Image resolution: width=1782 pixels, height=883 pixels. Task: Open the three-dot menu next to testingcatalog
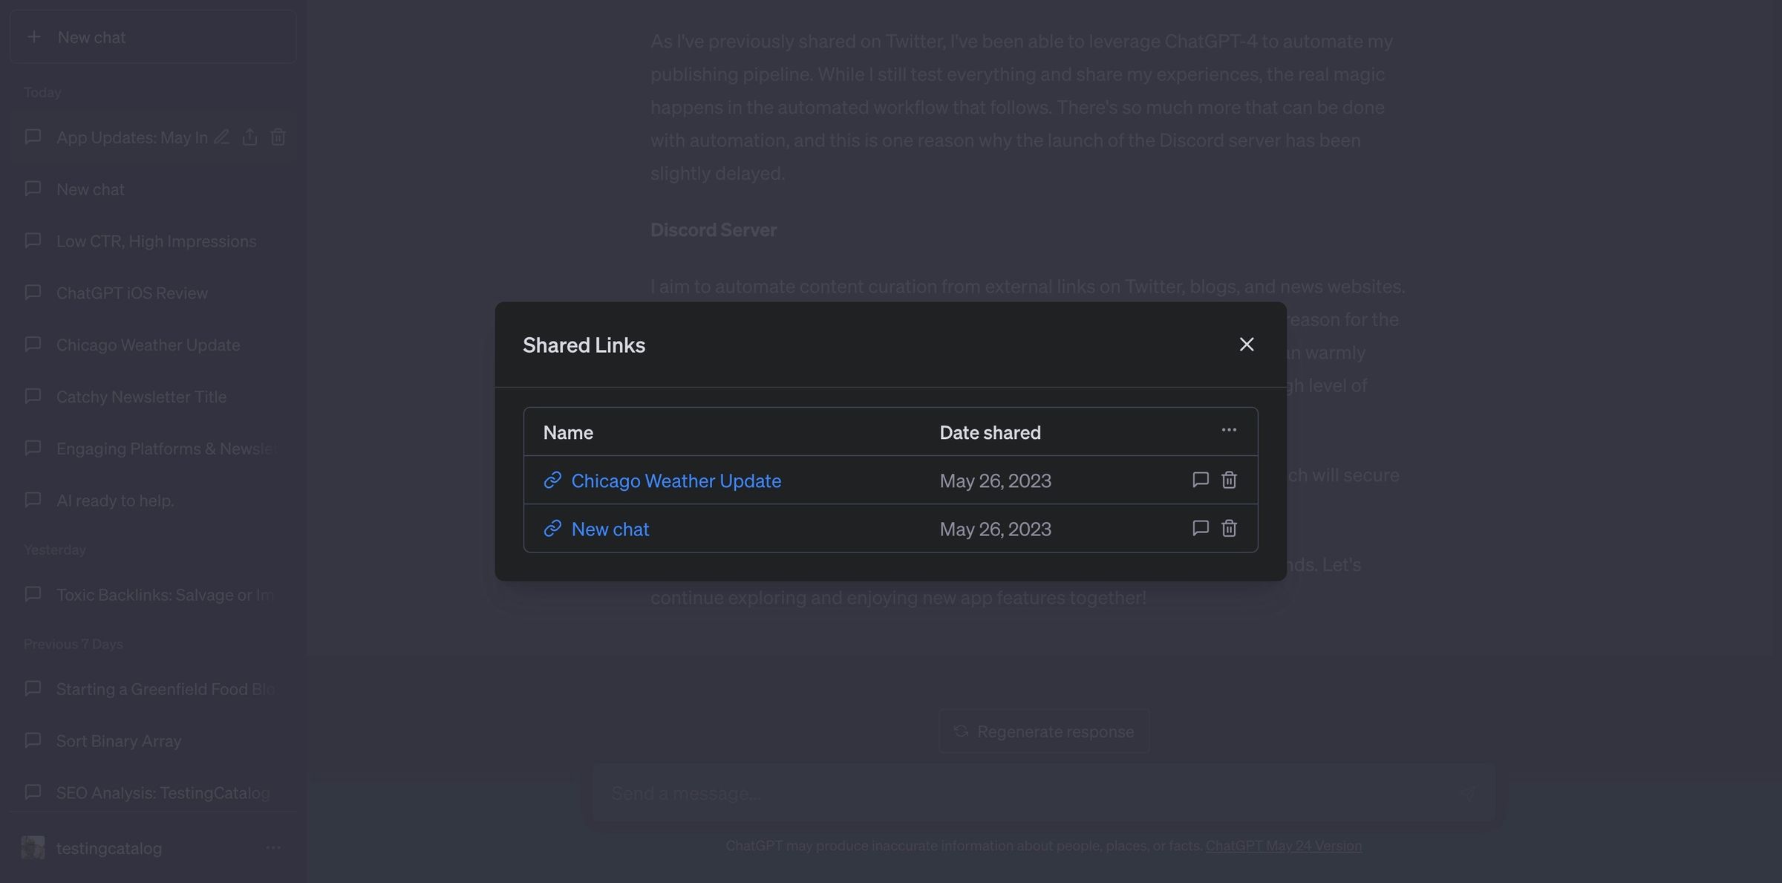pos(272,847)
